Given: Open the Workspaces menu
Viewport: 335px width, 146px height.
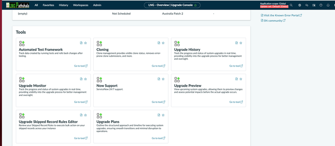Looking at the screenshot, I should [80, 5].
